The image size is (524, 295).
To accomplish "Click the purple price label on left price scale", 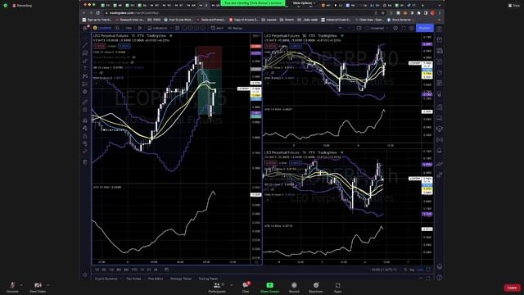I will coord(256,53).
